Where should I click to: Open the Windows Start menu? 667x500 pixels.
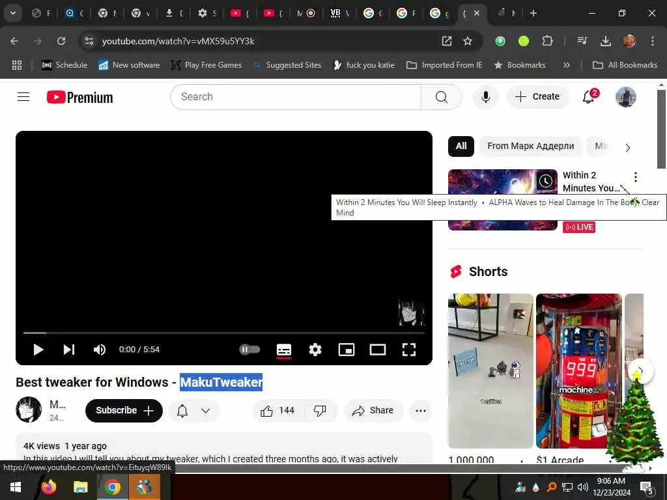(x=16, y=487)
